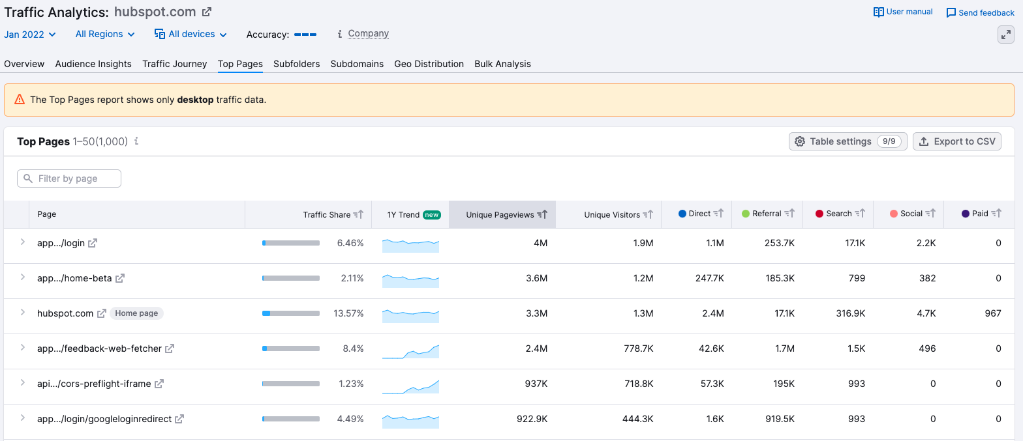1023x441 pixels.
Task: Click the traffic share bar for feedback-web-fetcher
Action: click(x=291, y=349)
